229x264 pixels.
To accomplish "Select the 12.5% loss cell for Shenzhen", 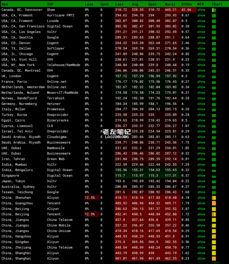I will click(x=92, y=198).
